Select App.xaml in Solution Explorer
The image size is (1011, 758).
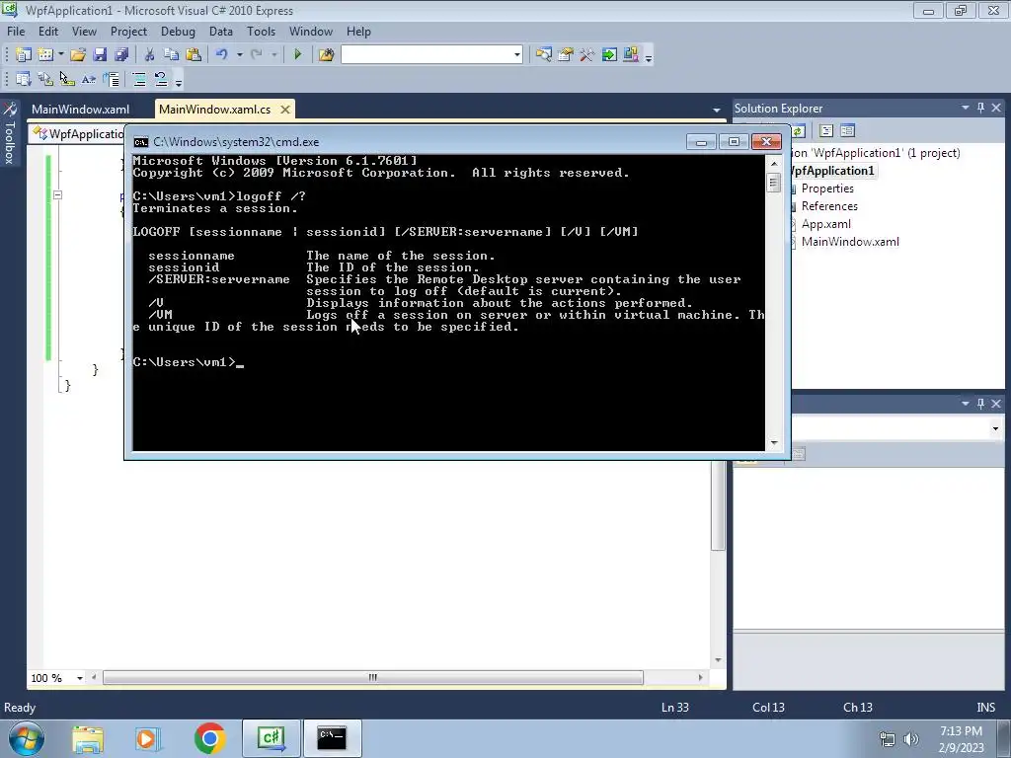tap(826, 224)
